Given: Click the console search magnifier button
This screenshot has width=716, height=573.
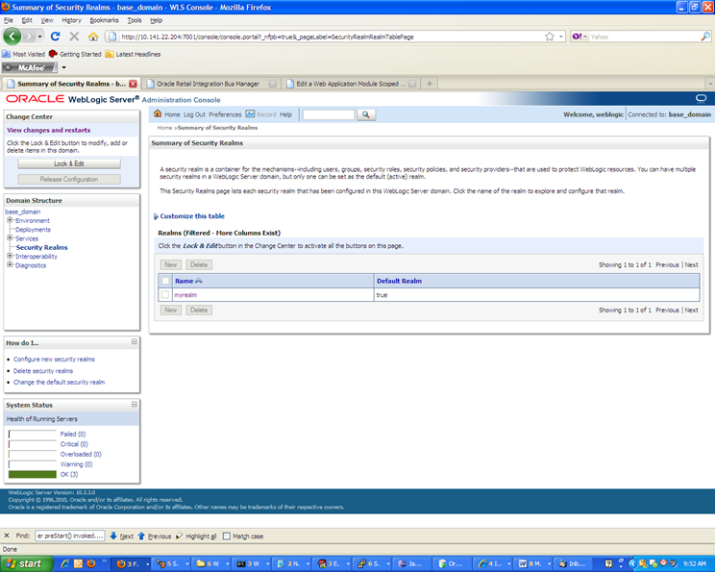Looking at the screenshot, I should (x=366, y=114).
